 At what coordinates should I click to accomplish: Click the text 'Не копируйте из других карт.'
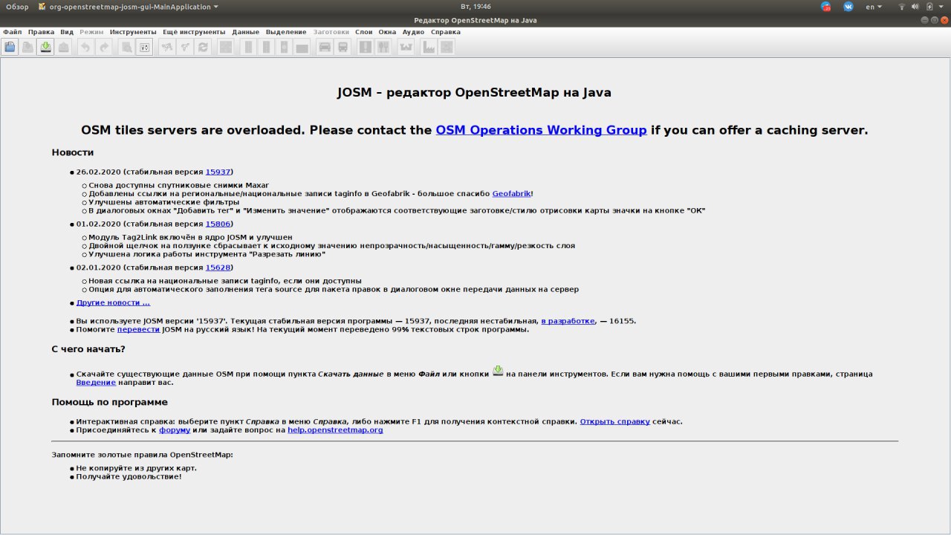[136, 468]
